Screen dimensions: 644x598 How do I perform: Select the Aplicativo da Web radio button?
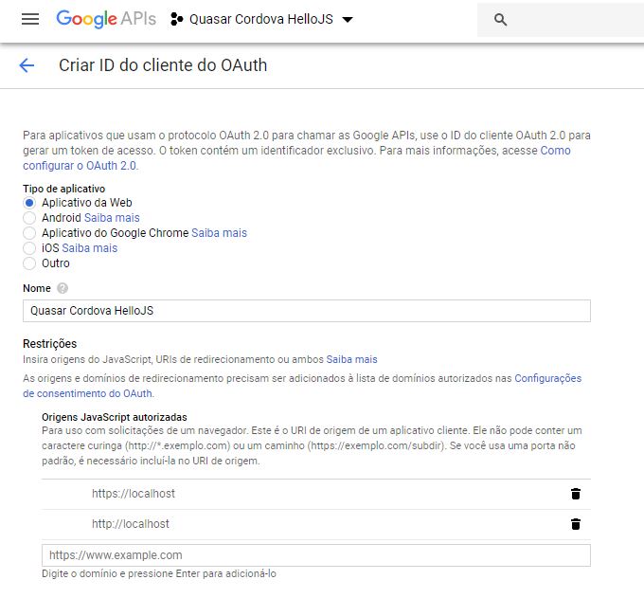pos(30,203)
